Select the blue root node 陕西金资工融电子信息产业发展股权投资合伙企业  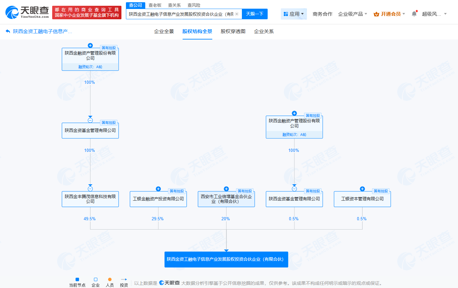226,259
